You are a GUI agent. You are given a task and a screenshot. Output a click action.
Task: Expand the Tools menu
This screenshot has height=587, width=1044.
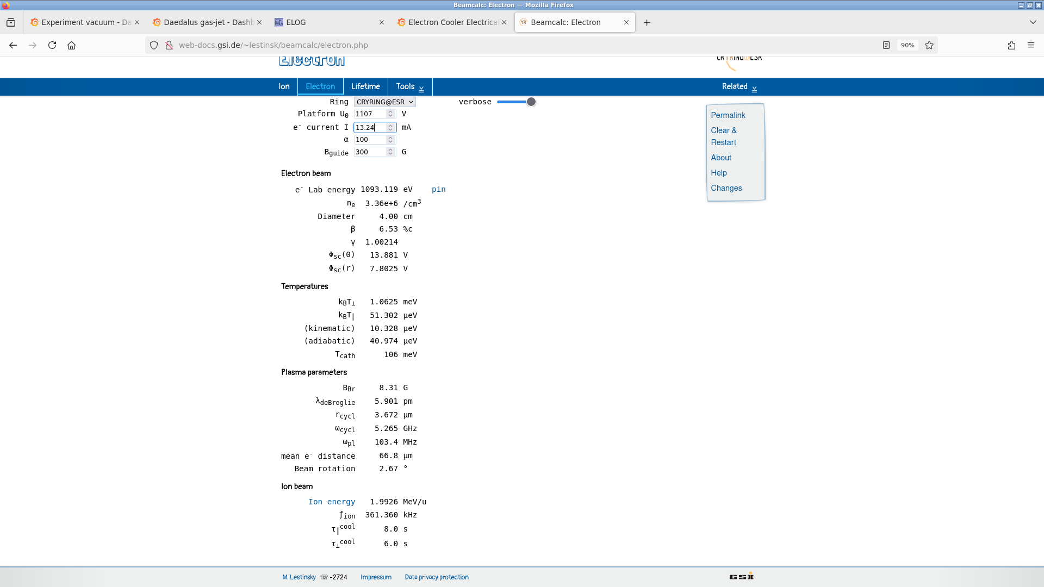pos(409,86)
